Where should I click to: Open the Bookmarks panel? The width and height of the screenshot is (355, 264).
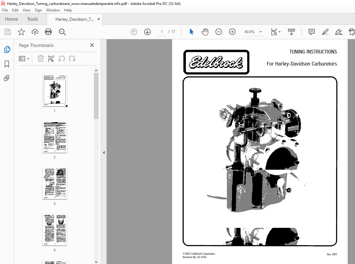7,64
